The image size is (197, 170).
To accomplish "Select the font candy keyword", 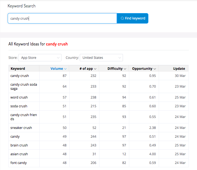I will pyautogui.click(x=19, y=163).
